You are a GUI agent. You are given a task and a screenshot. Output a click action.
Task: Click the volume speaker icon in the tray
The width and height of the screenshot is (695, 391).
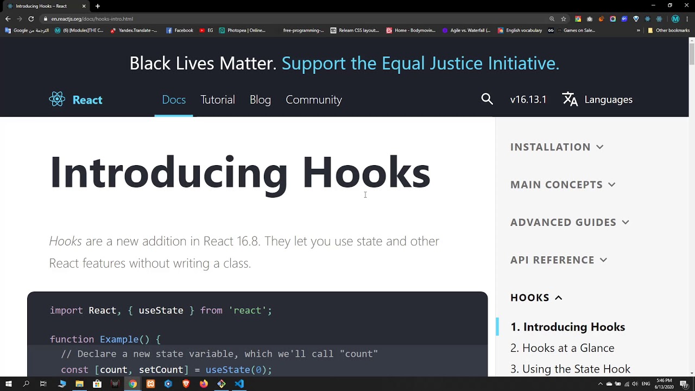tap(635, 384)
